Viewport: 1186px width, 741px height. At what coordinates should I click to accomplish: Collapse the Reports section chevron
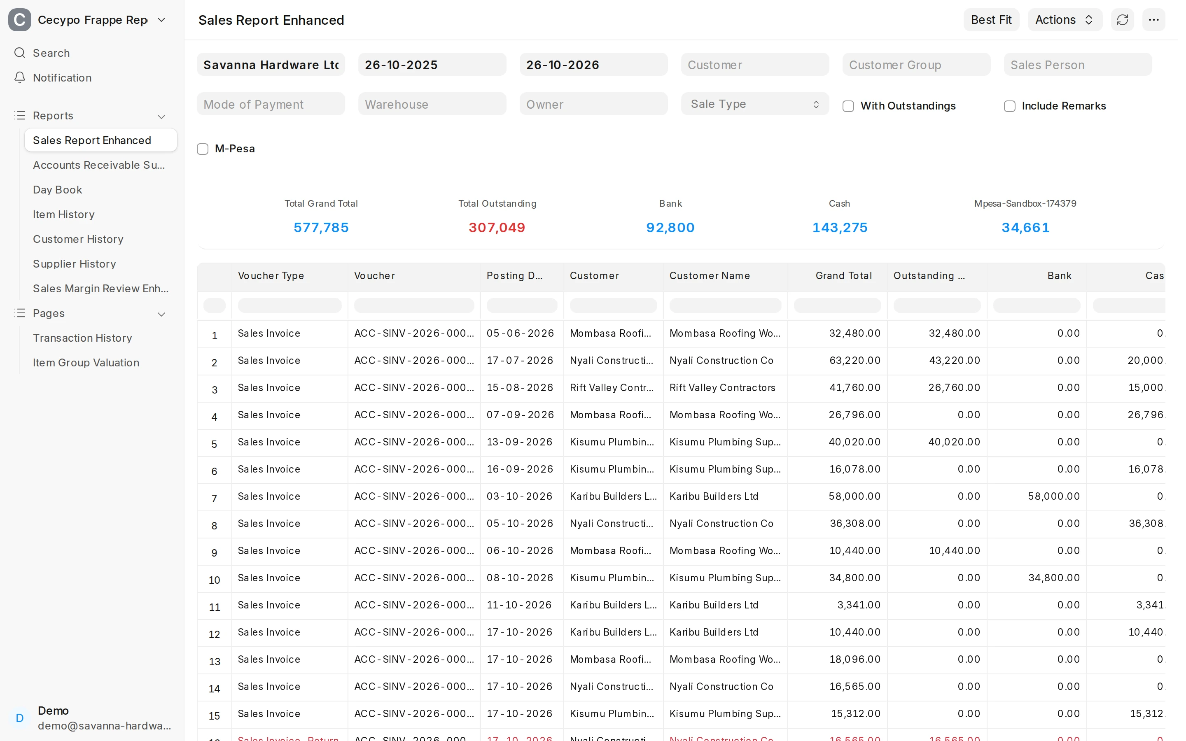coord(161,116)
